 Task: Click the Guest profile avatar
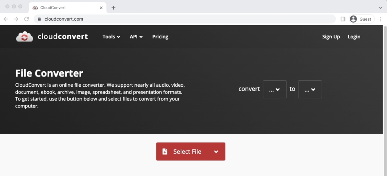pos(353,19)
